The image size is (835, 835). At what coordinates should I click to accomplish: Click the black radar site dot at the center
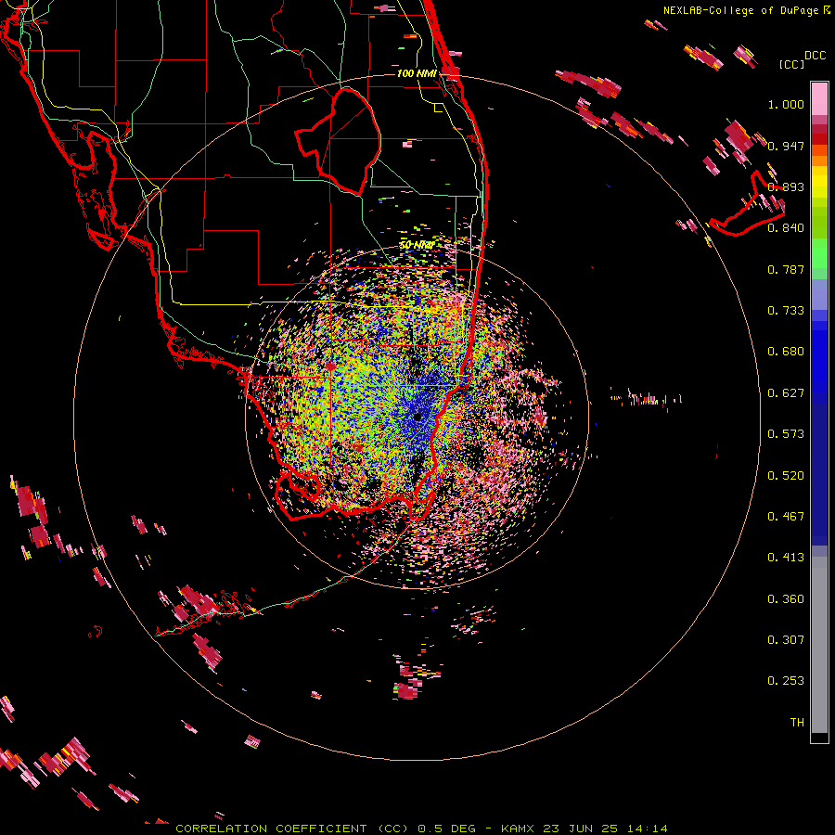417,417
